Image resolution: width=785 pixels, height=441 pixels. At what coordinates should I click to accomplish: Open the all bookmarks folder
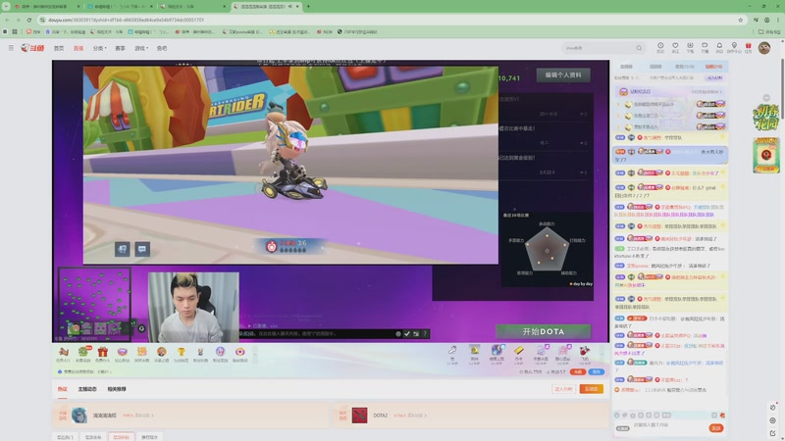(769, 31)
